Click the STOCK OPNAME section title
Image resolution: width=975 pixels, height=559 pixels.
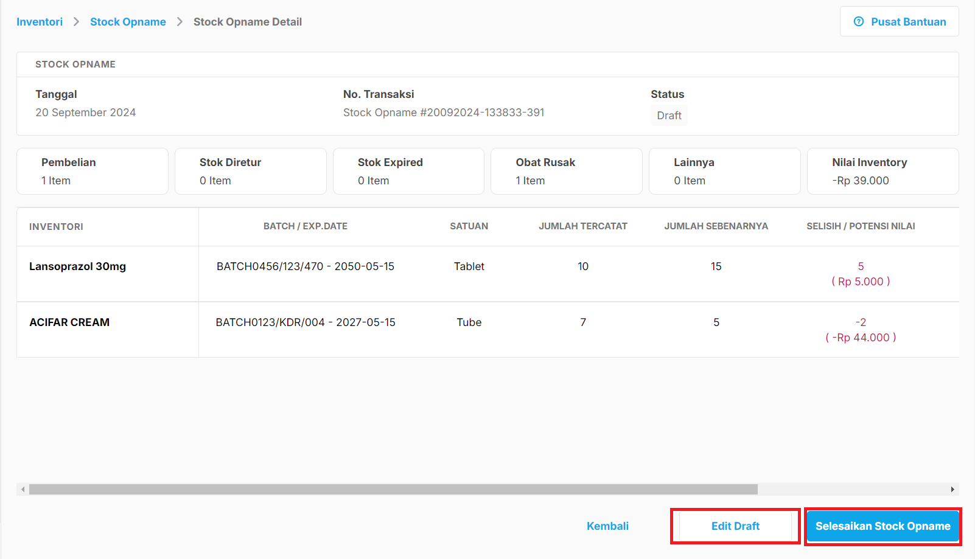(x=75, y=64)
